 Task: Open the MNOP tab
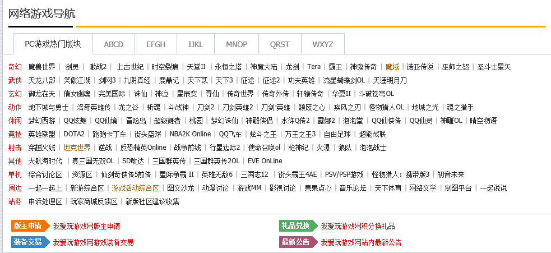click(x=237, y=44)
